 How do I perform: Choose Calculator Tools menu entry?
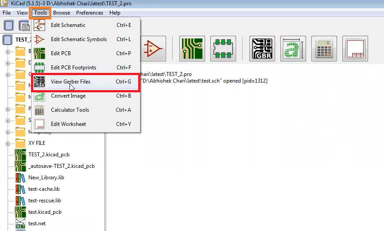(x=86, y=110)
